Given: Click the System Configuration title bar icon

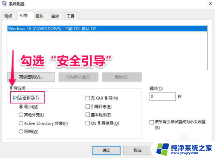Looking at the screenshot, I should point(4,3).
